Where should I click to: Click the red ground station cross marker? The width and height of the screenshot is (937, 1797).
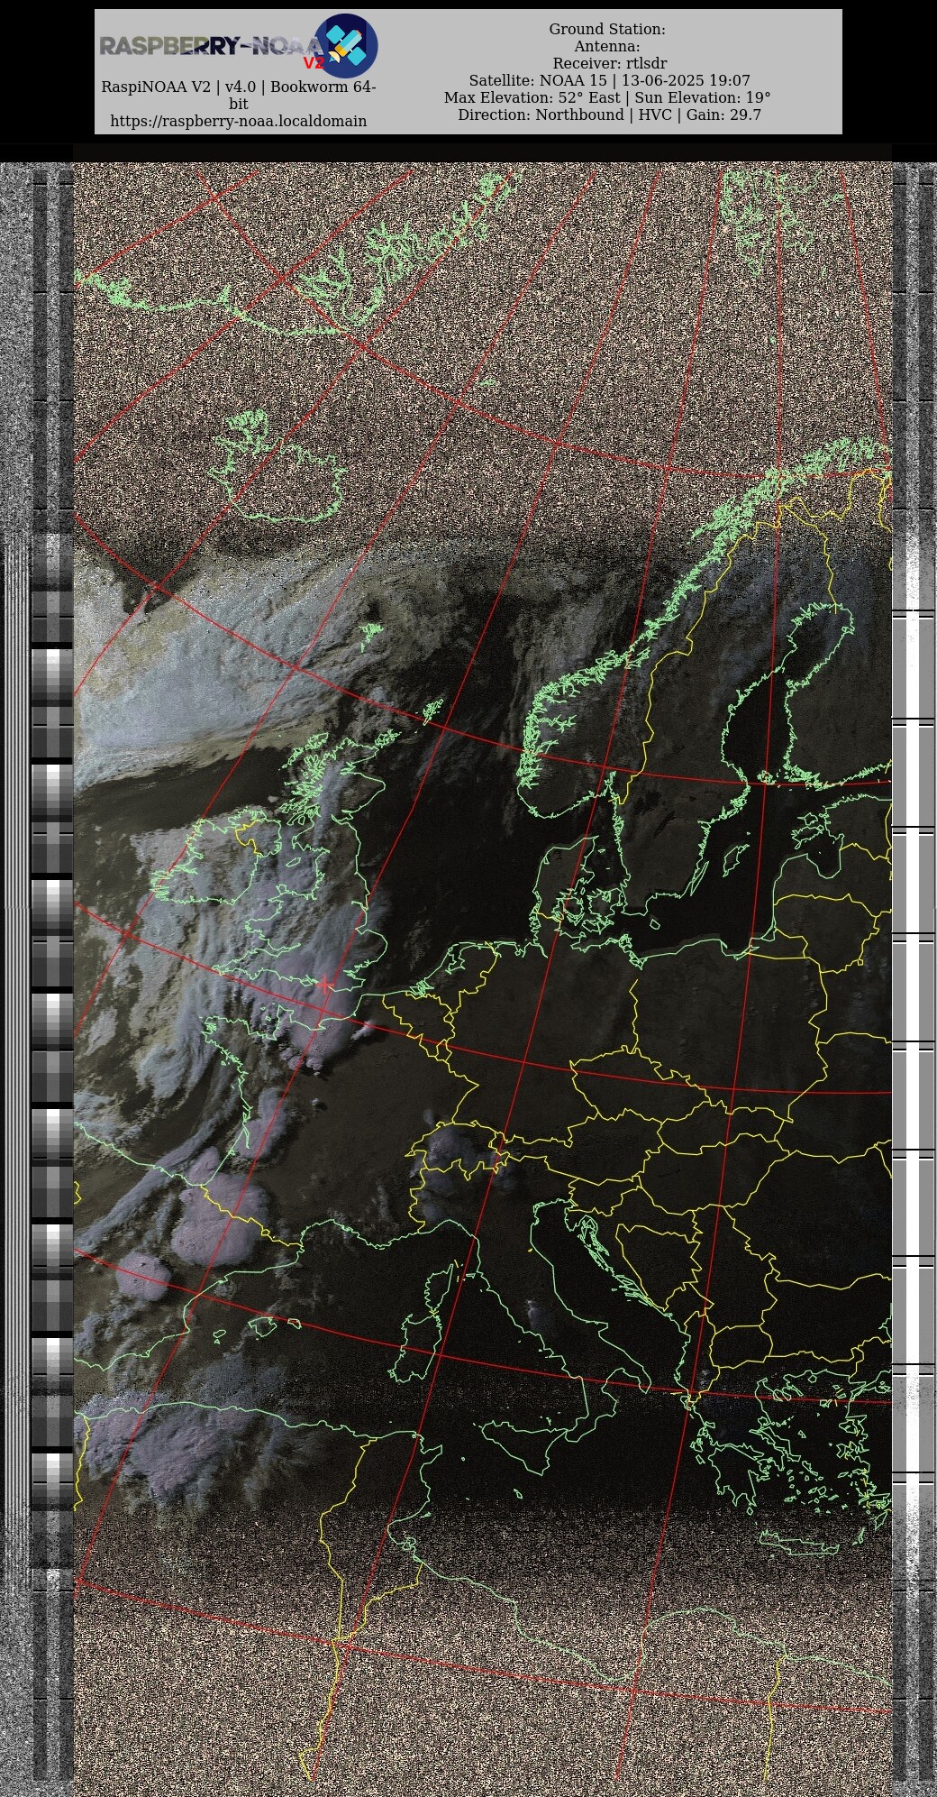(x=325, y=984)
